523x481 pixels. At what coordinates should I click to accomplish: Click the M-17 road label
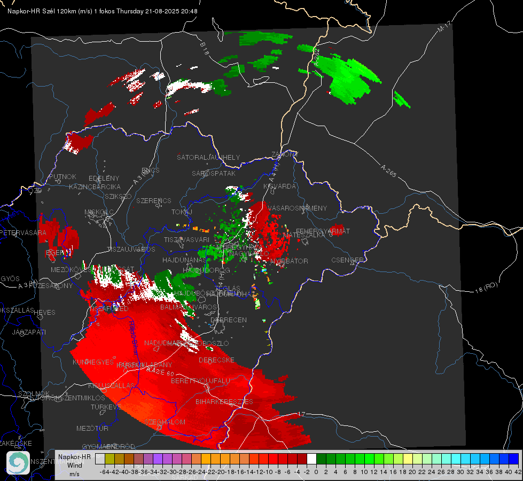coord(444,26)
